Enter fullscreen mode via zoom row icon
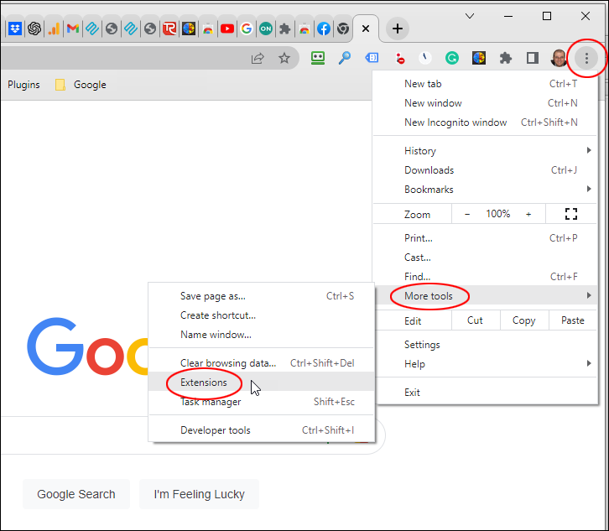 point(571,214)
